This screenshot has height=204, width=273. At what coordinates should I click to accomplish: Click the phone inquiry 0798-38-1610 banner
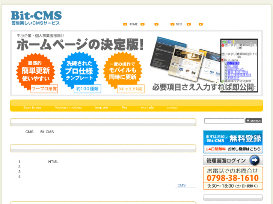click(233, 178)
